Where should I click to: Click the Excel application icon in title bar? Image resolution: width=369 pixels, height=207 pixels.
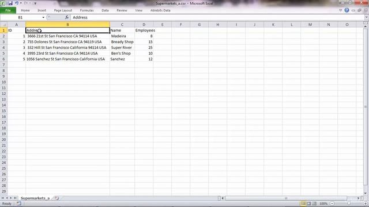pyautogui.click(x=3, y=3)
